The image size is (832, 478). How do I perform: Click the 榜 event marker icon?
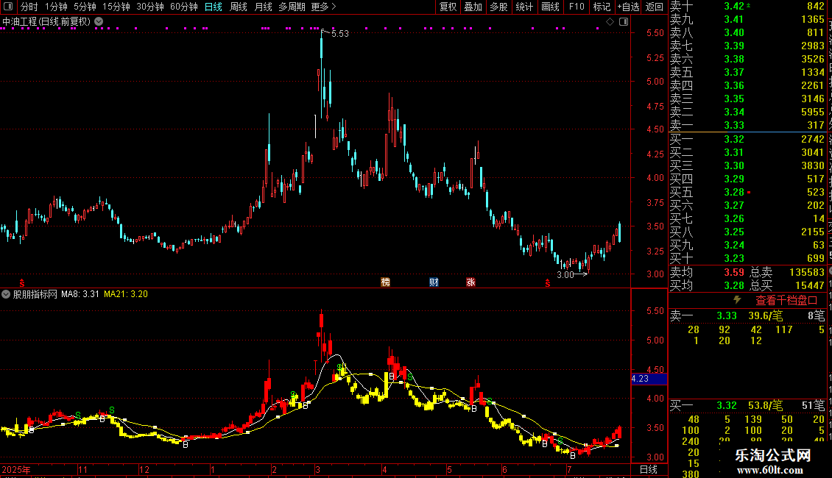pyautogui.click(x=386, y=282)
